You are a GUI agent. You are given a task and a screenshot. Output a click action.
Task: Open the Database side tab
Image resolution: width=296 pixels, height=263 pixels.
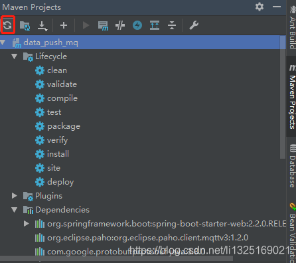(x=292, y=165)
